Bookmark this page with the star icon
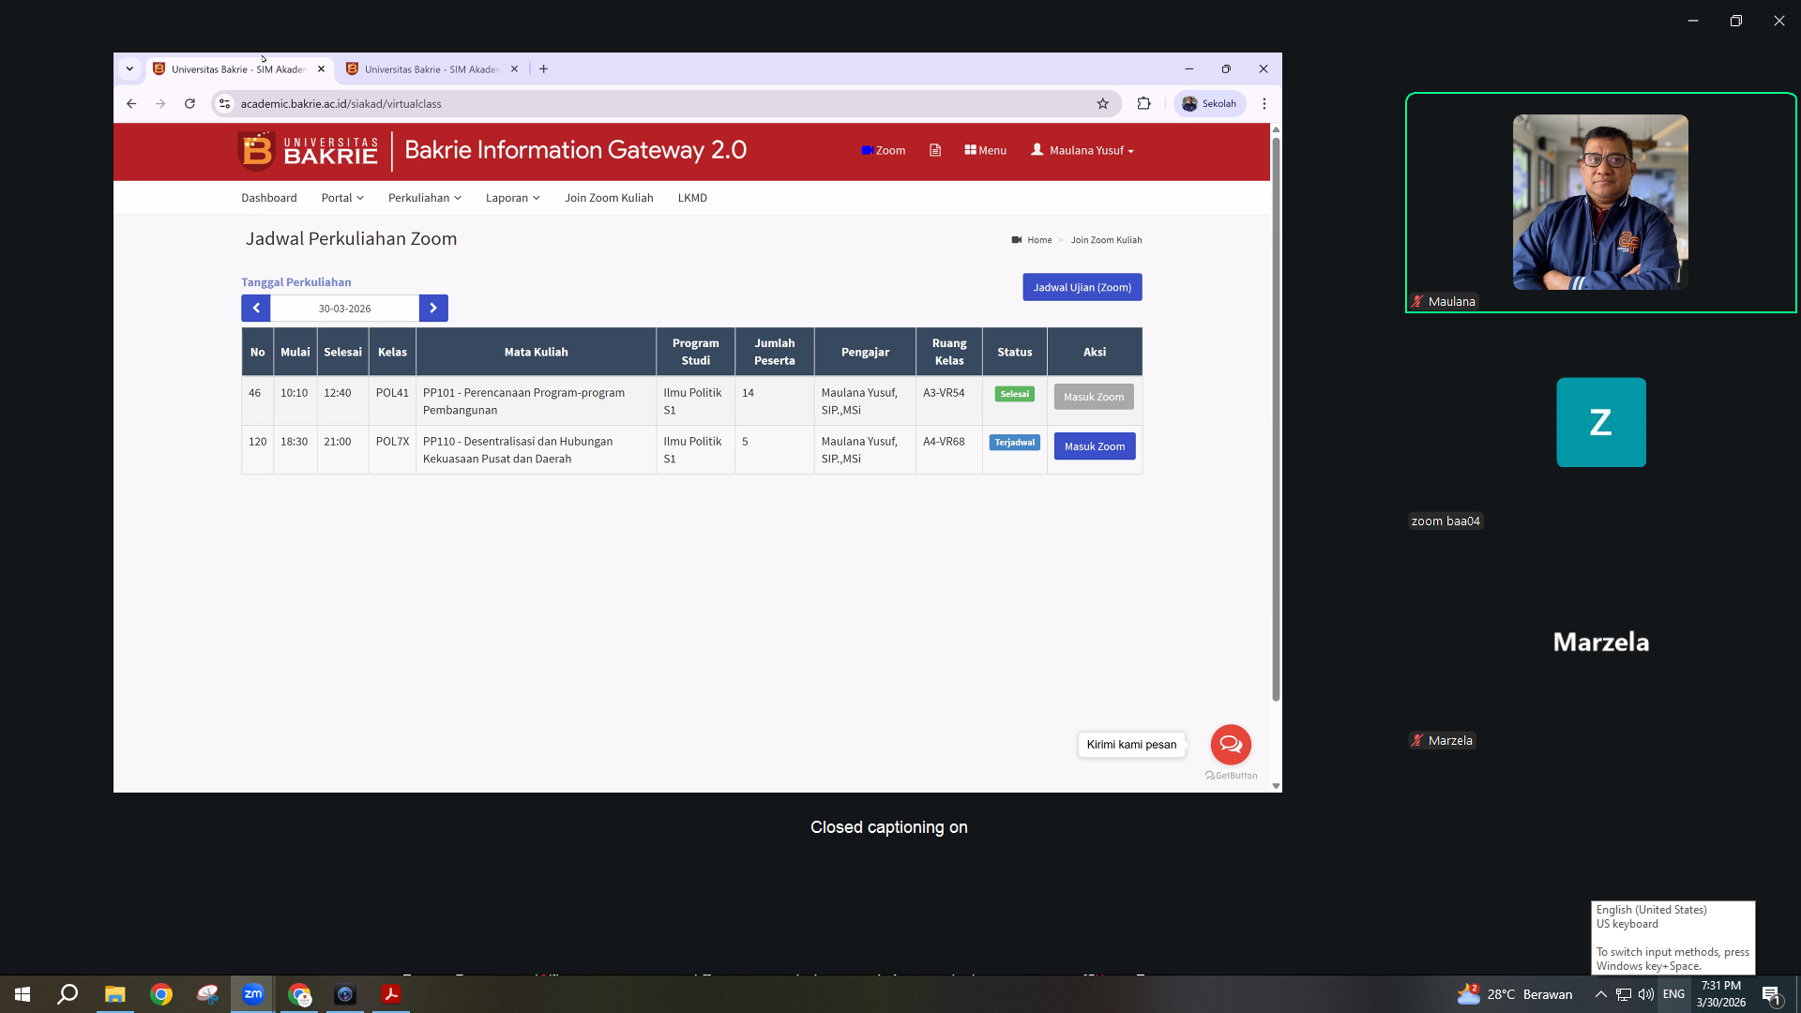1801x1013 pixels. click(1103, 104)
